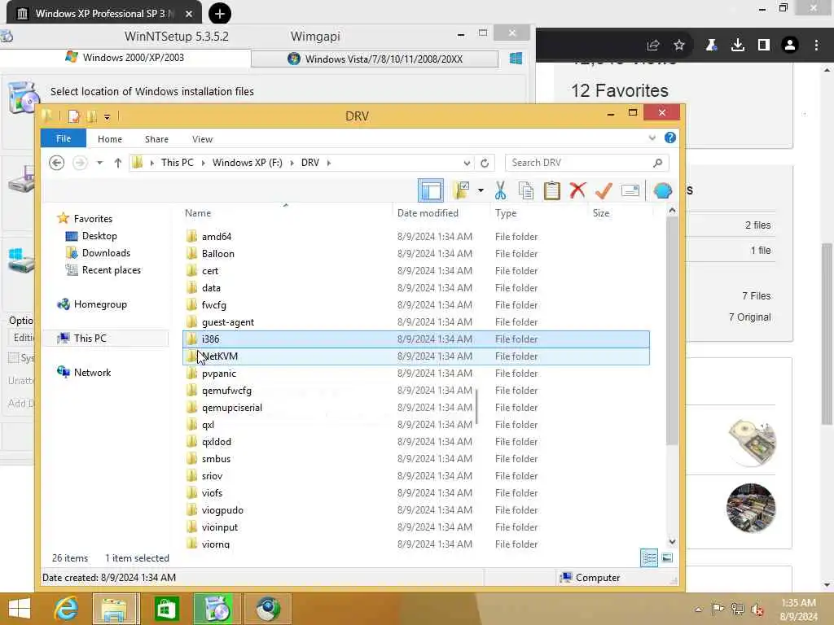Click New folder icon in quick access toolbar
The width and height of the screenshot is (834, 625).
point(92,116)
